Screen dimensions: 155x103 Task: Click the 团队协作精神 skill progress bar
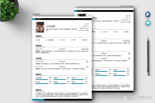tap(42, 79)
